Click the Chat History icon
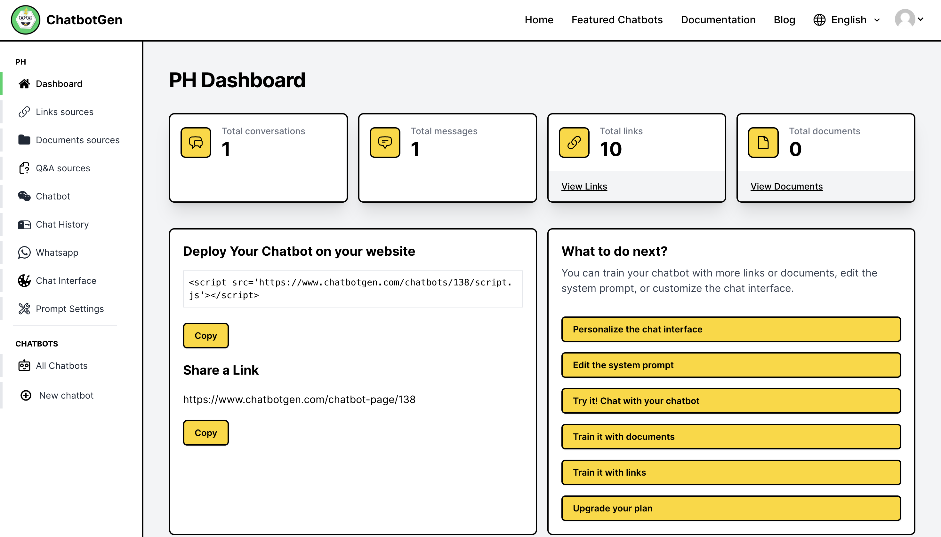The image size is (941, 537). coord(24,225)
